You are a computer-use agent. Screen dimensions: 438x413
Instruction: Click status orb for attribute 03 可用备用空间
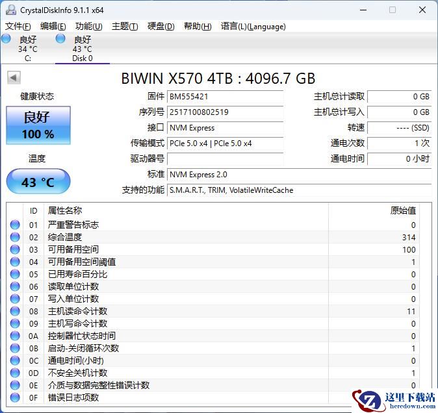(x=15, y=249)
